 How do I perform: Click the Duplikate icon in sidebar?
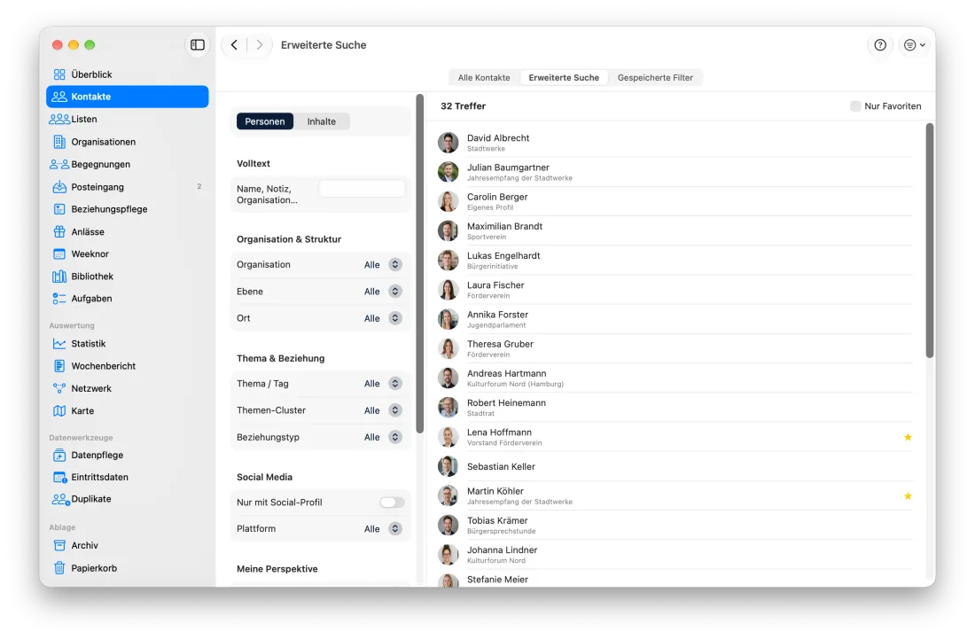click(x=60, y=499)
